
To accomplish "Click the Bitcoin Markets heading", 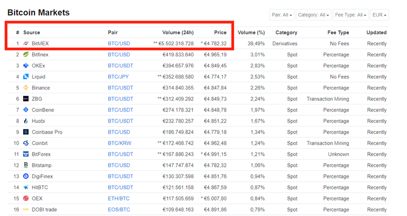I will pyautogui.click(x=38, y=13).
